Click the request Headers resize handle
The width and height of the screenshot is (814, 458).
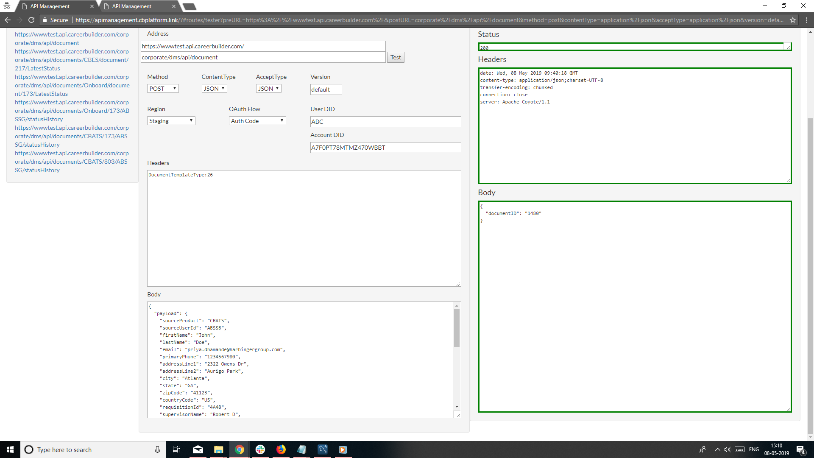pyautogui.click(x=458, y=284)
